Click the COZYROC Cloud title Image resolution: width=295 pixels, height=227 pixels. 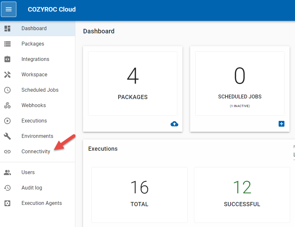point(52,9)
